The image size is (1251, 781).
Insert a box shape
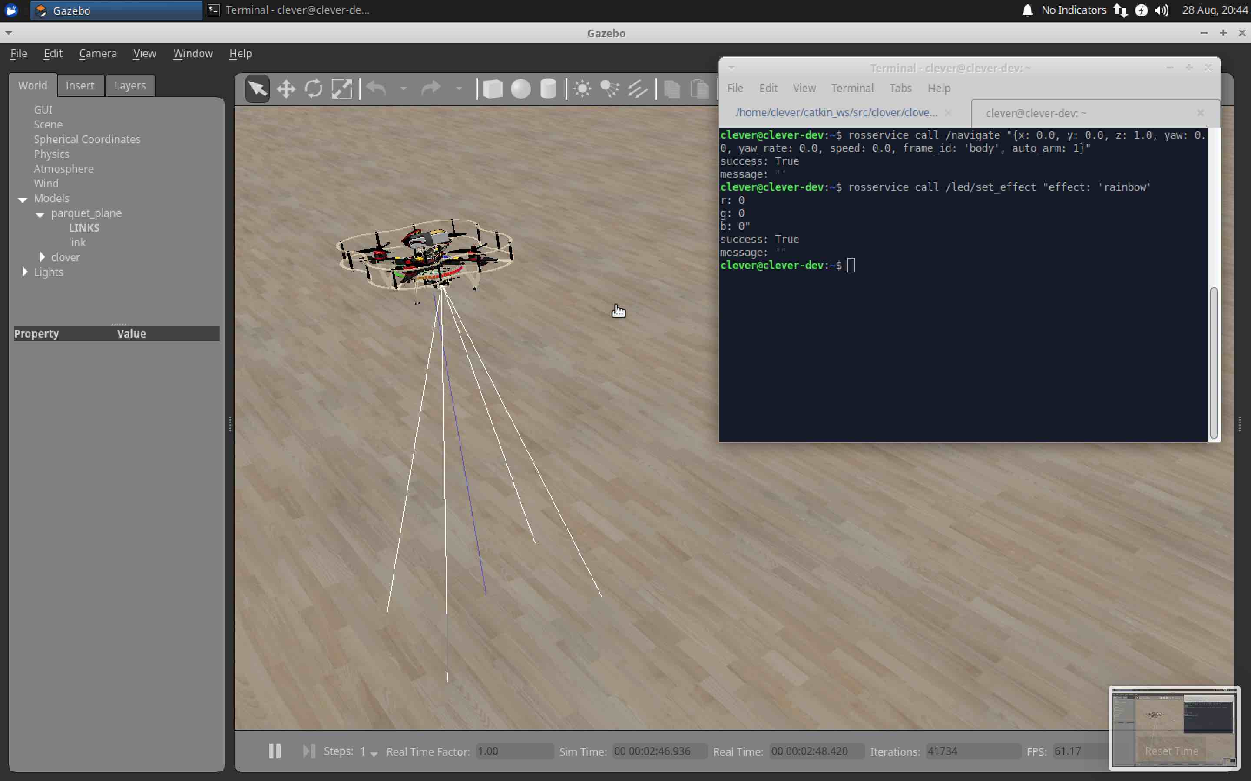pyautogui.click(x=492, y=89)
